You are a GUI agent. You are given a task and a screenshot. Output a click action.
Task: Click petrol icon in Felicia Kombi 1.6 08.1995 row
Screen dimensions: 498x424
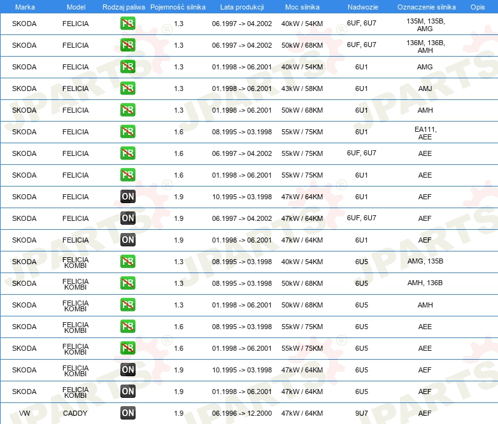point(127,326)
